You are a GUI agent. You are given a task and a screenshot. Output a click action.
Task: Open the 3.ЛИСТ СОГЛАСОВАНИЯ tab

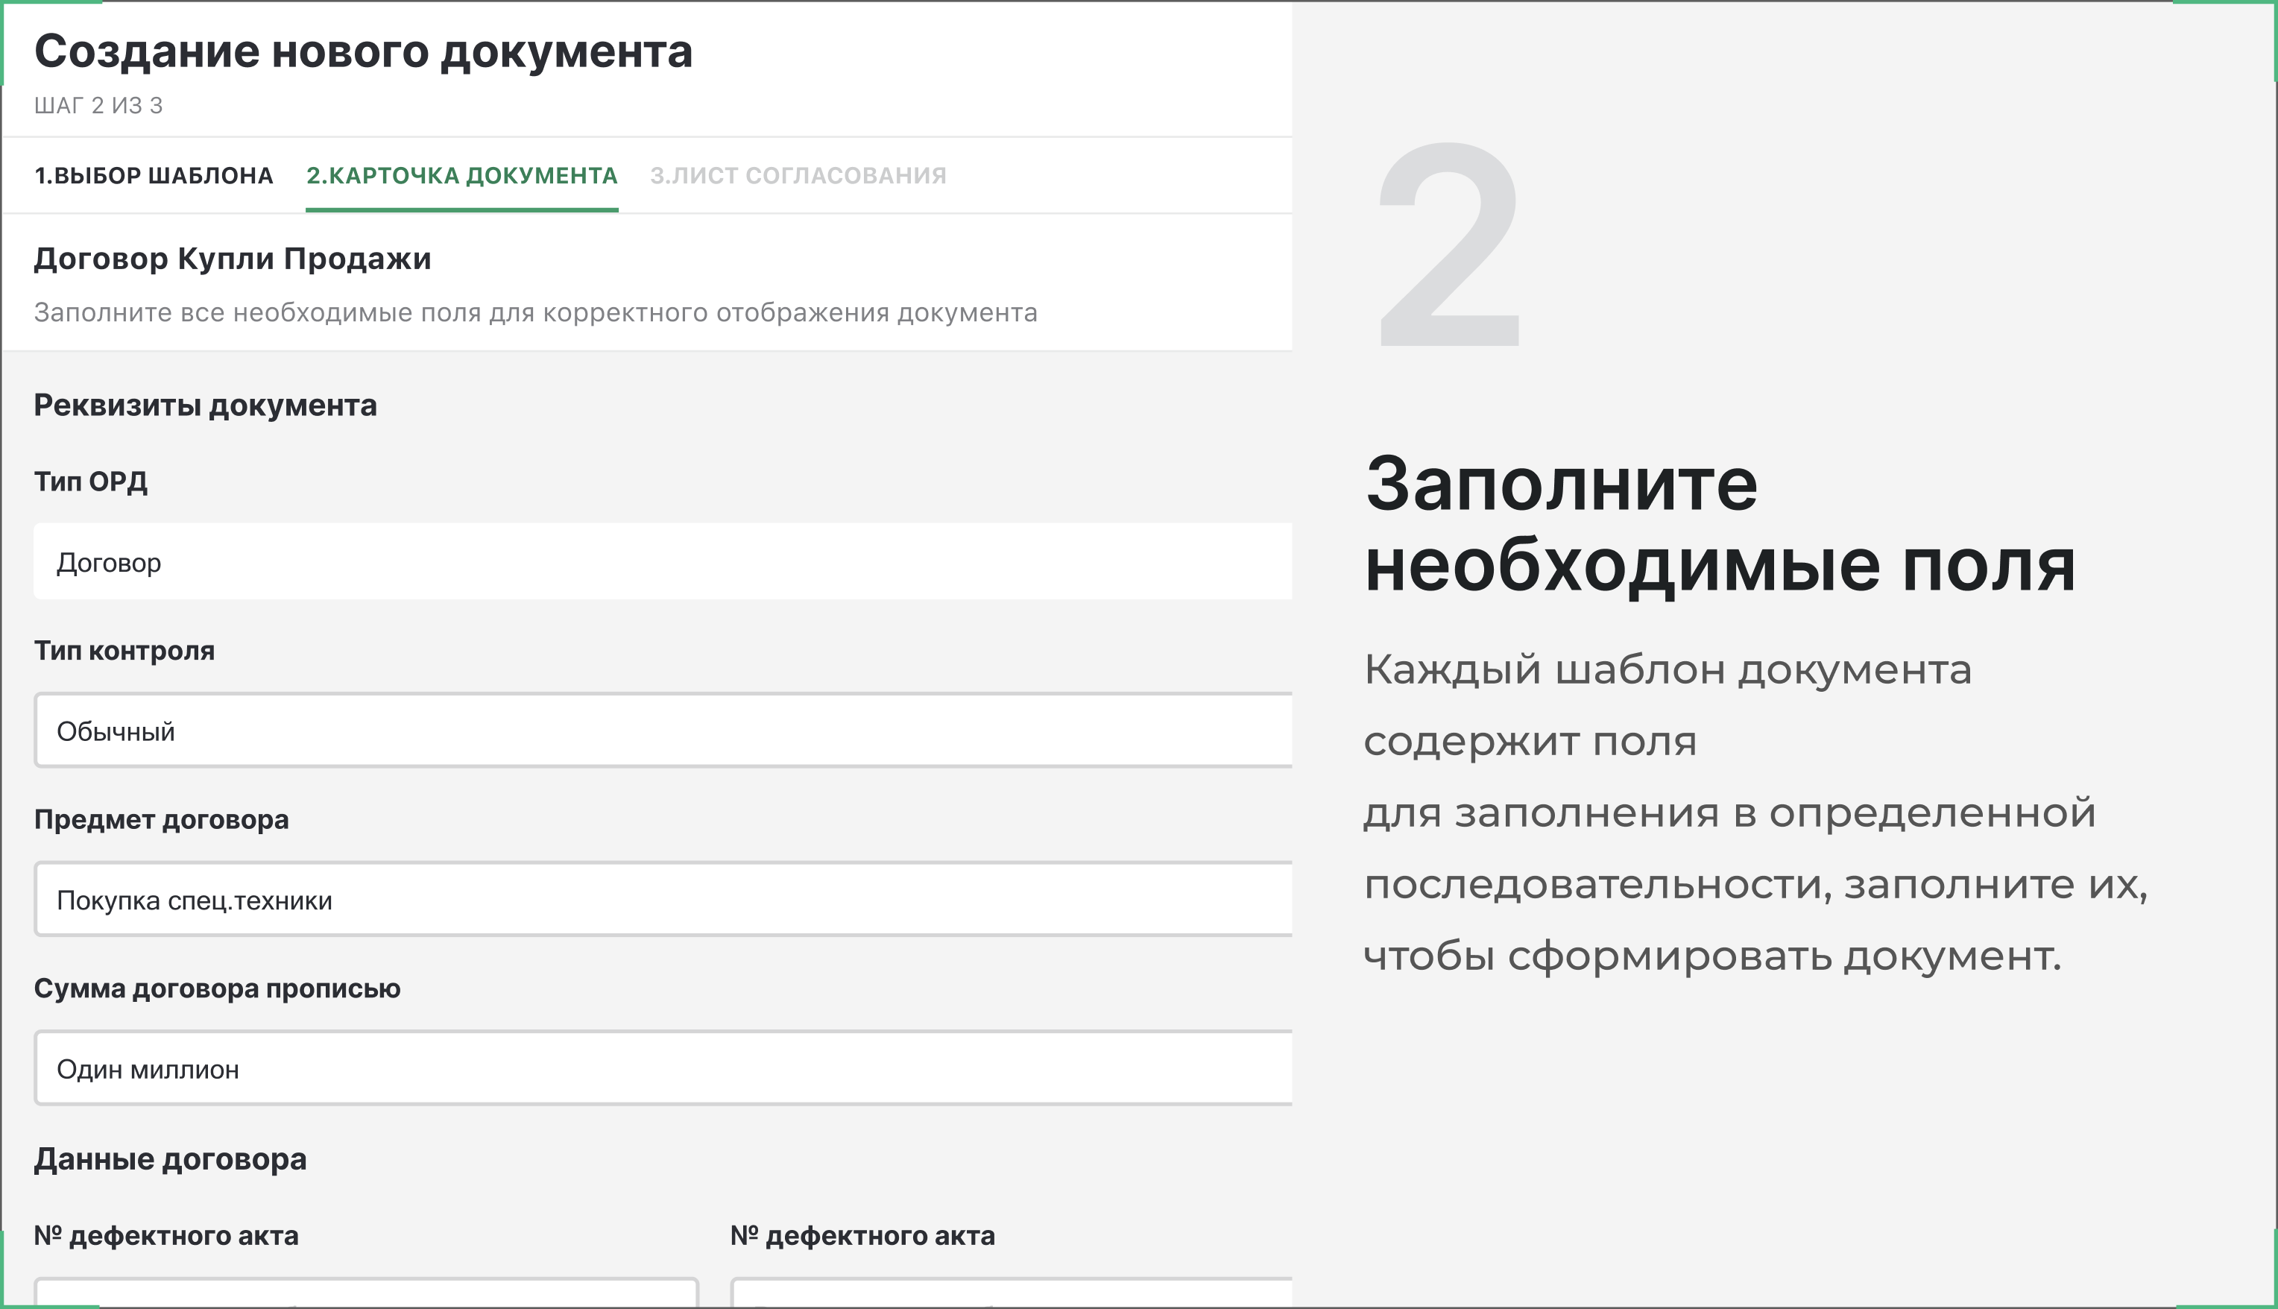(798, 175)
